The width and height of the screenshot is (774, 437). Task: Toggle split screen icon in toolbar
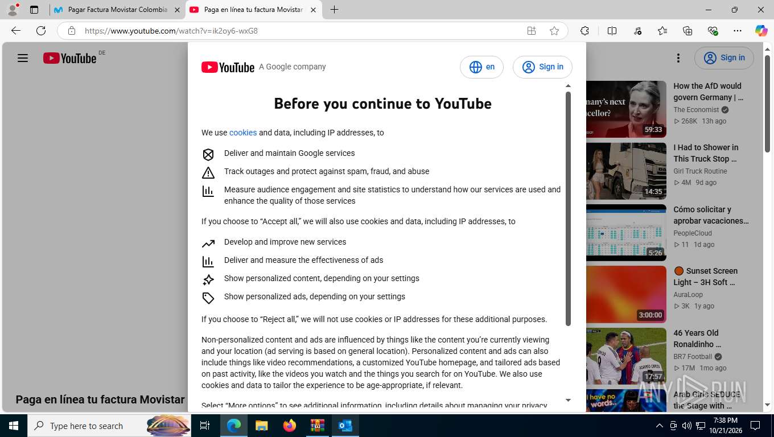(612, 31)
